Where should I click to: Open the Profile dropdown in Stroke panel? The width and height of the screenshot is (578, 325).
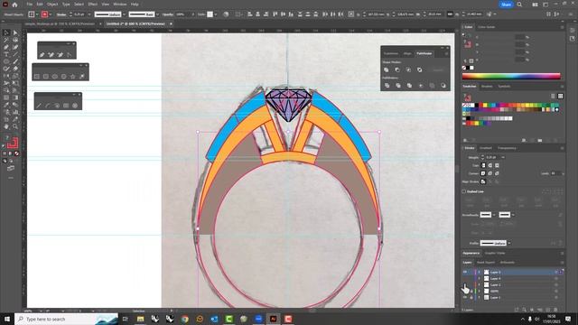point(509,243)
